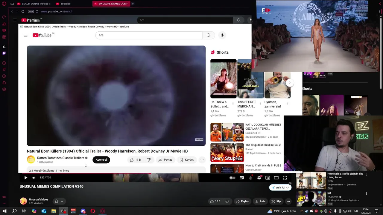Expand the Ask AI dropdown chevron
This screenshot has width=383, height=215.
pyautogui.click(x=288, y=188)
